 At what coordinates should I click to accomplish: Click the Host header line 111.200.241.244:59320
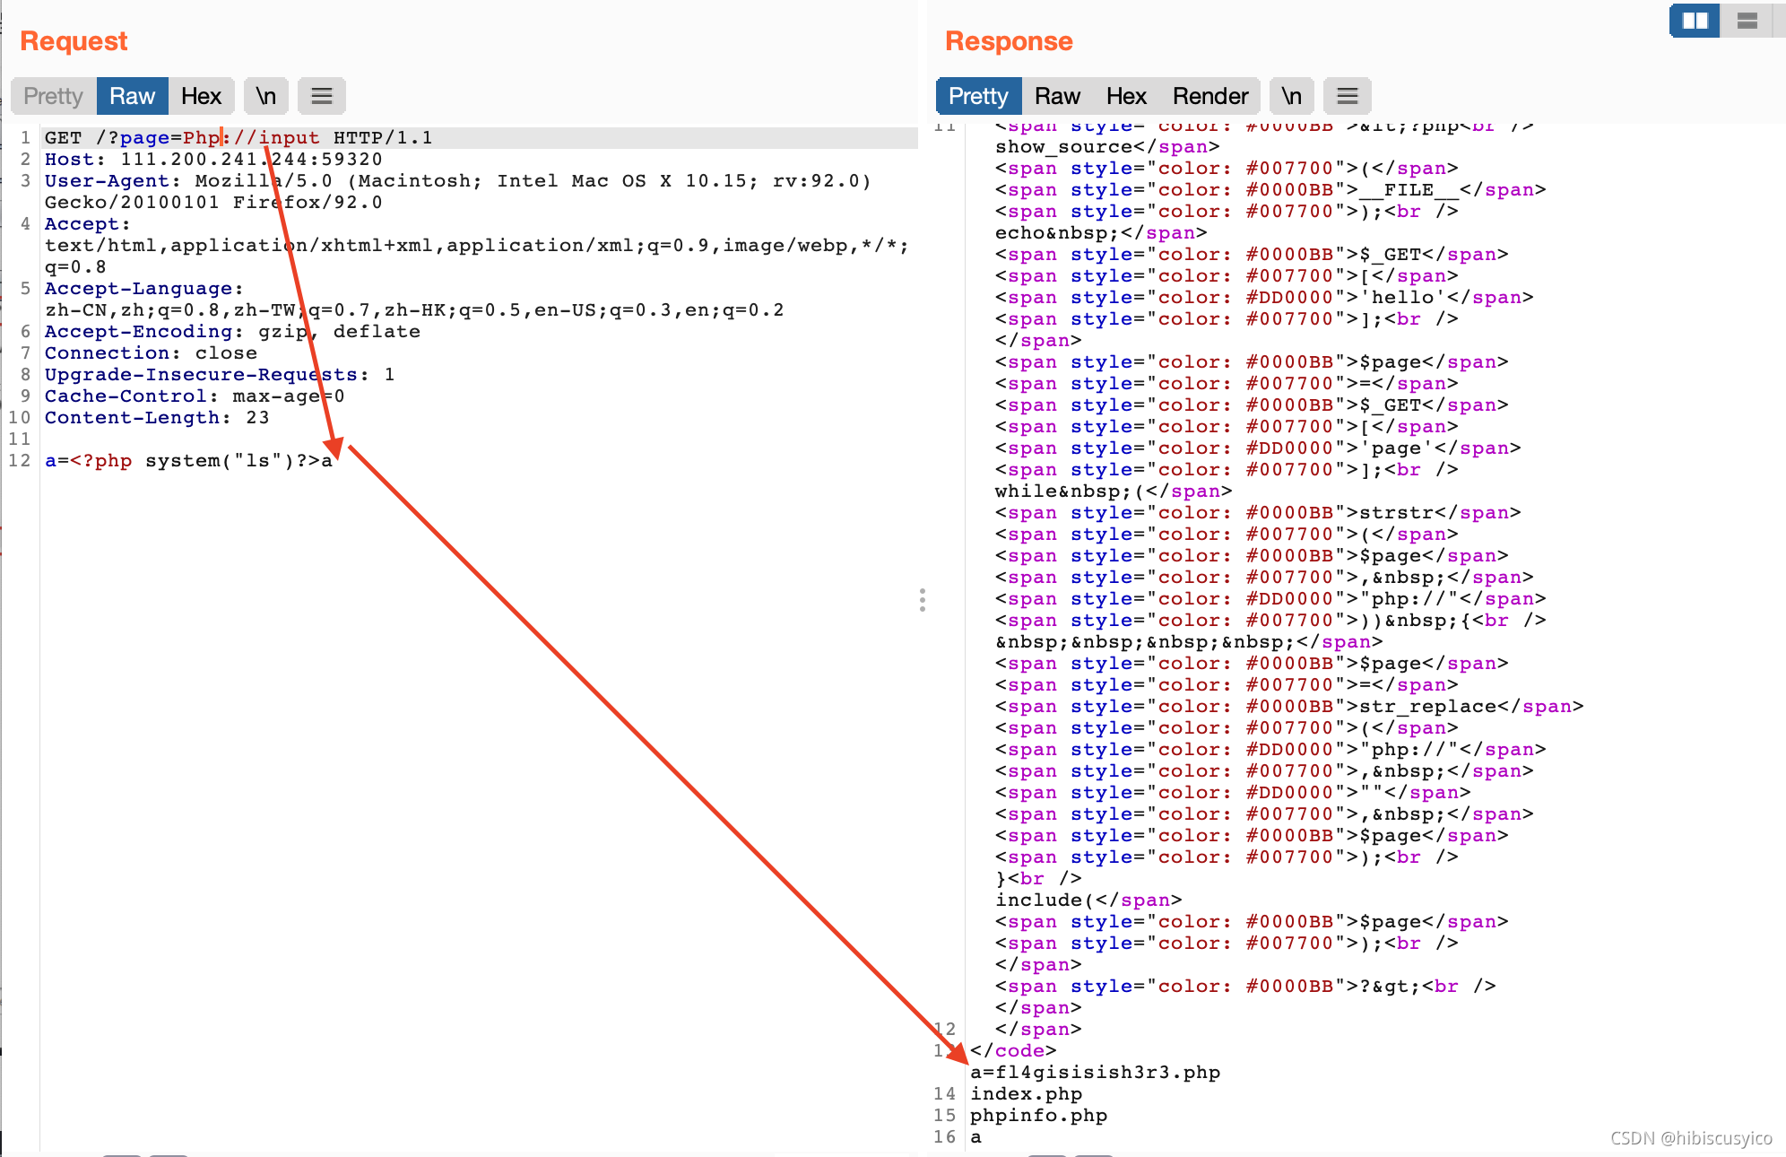pos(213,159)
